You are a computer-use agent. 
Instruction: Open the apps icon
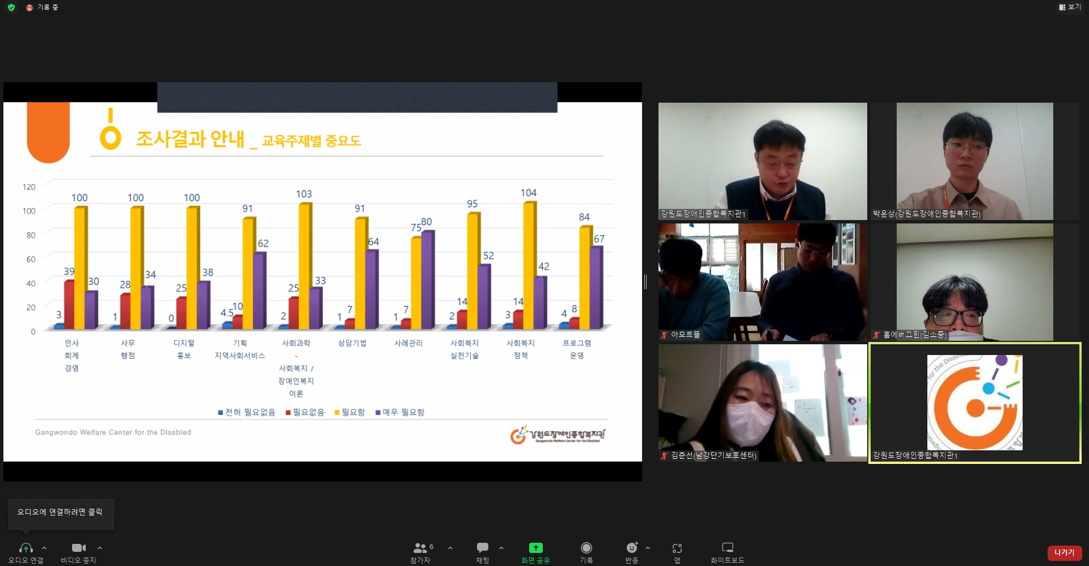(677, 548)
